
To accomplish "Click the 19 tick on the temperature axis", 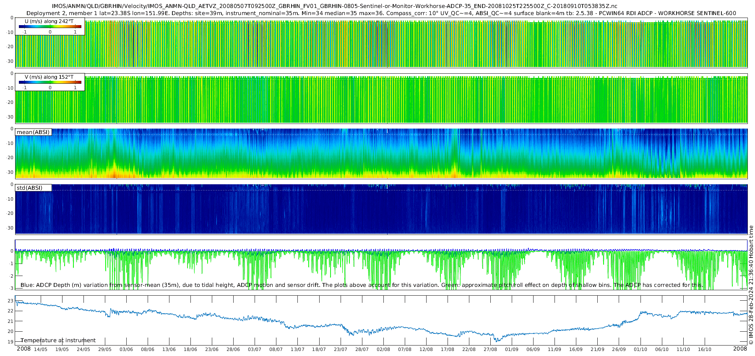I will [11, 342].
